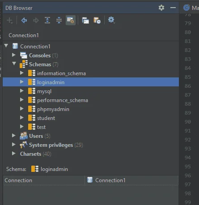This screenshot has height=205, width=199.
Task: Select test schema label
Action: [x=41, y=127]
